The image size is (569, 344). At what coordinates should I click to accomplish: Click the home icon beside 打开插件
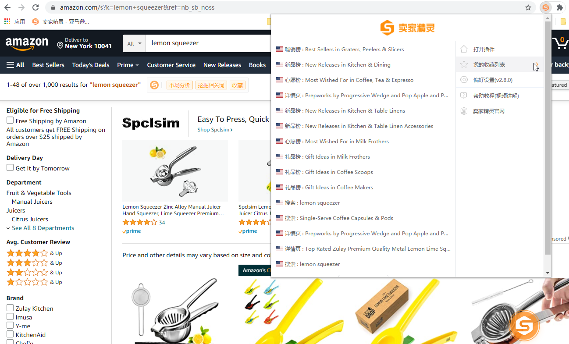[464, 49]
